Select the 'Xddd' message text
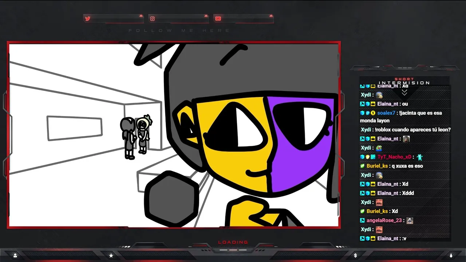466x262 pixels. click(408, 193)
